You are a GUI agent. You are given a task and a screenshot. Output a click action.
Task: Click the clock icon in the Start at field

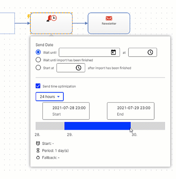click(79, 68)
